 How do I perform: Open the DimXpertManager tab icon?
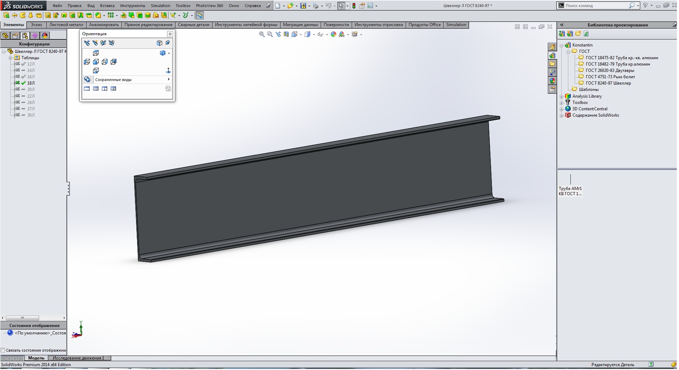(35, 36)
